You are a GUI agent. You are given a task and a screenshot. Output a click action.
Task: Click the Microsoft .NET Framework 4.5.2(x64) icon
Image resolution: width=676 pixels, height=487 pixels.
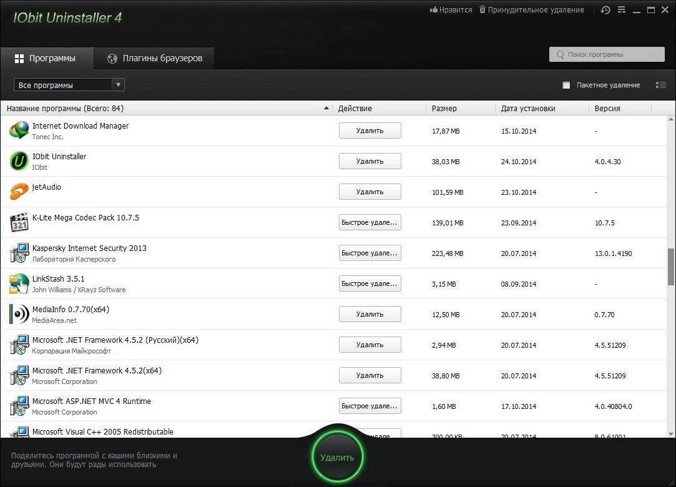(x=19, y=375)
